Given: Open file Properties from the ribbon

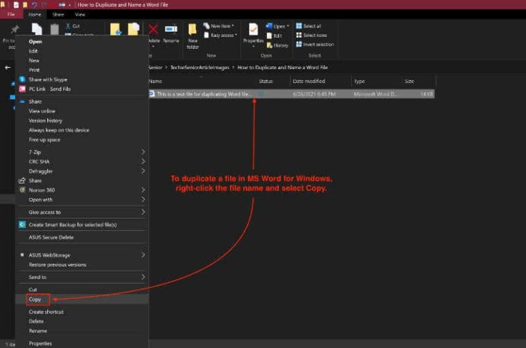Looking at the screenshot, I should tap(253, 31).
